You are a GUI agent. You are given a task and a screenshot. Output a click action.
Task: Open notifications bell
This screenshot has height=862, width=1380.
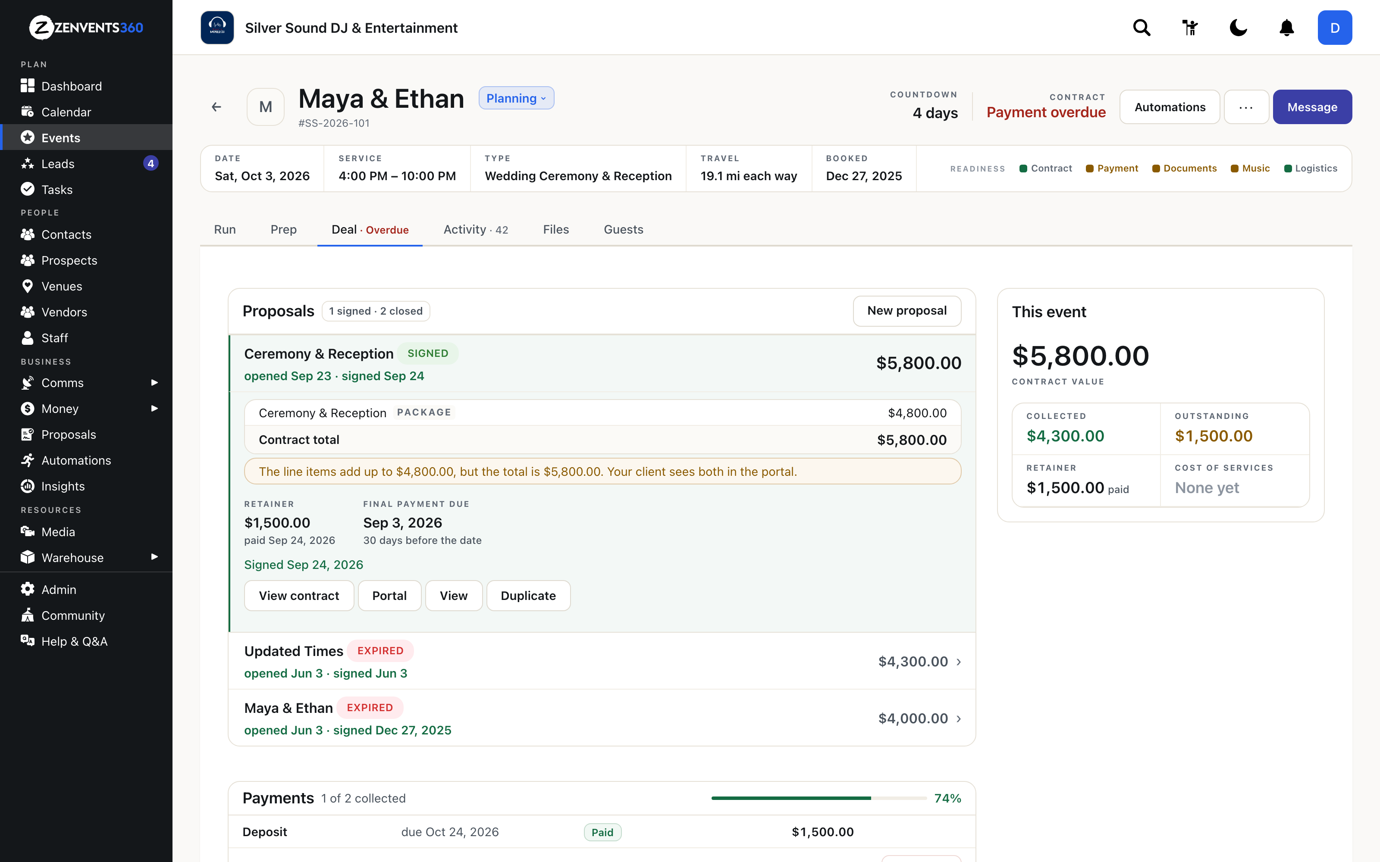click(1286, 27)
